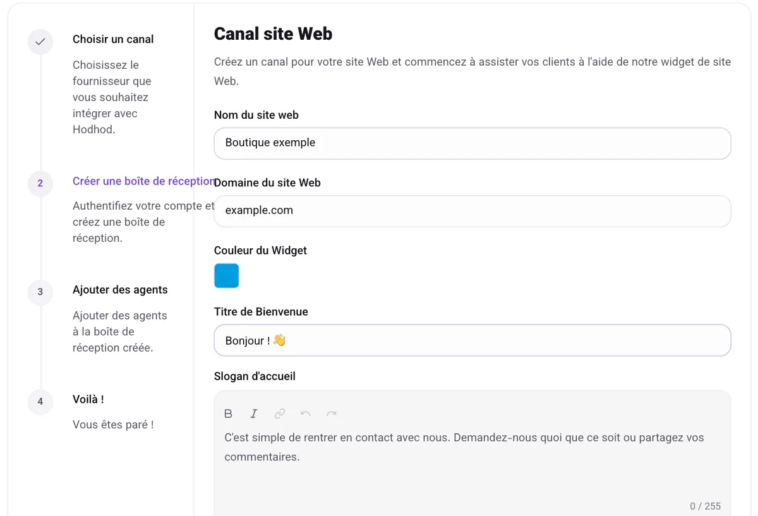Focus the Domaine du site Web field

[472, 211]
